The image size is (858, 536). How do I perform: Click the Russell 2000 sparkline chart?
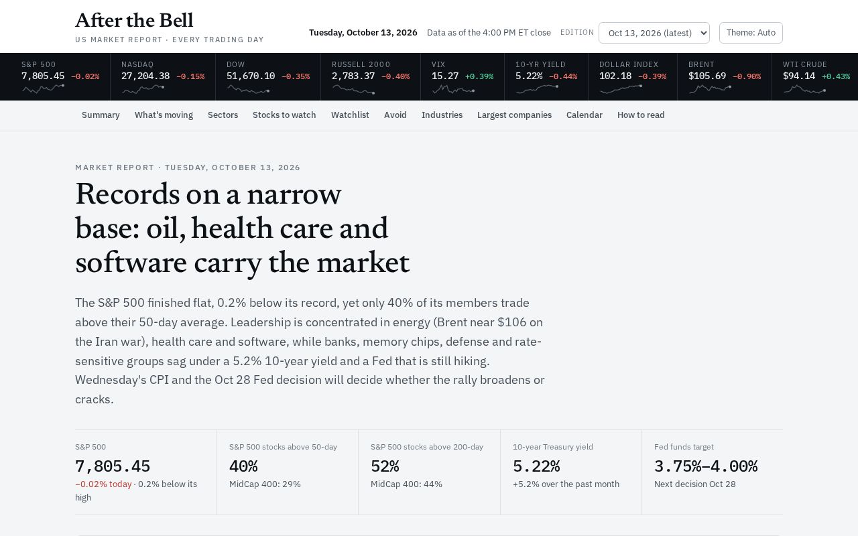353,88
